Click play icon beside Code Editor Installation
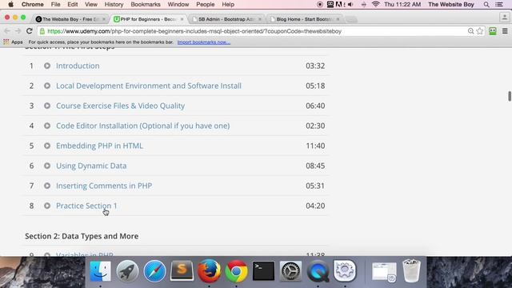512x288 pixels. [47, 126]
